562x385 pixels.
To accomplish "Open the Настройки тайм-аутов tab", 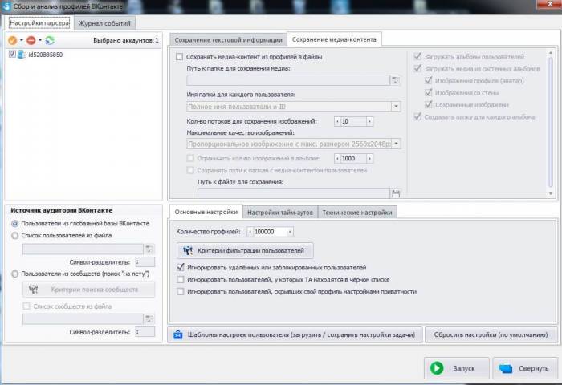I will point(281,213).
